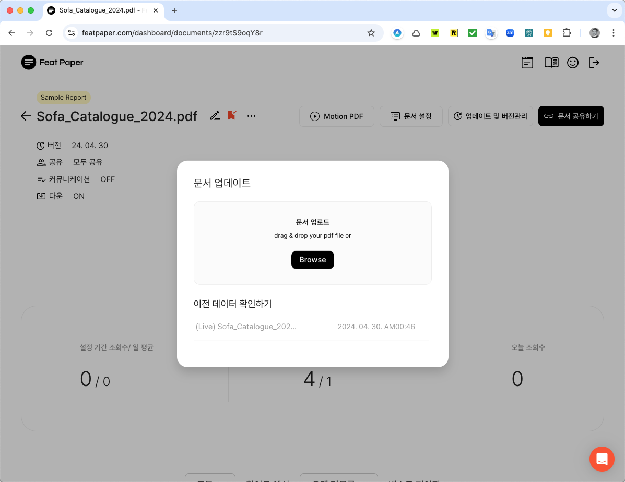Open the Intercom chat bubble
Viewport: 625px width, 482px height.
point(602,459)
